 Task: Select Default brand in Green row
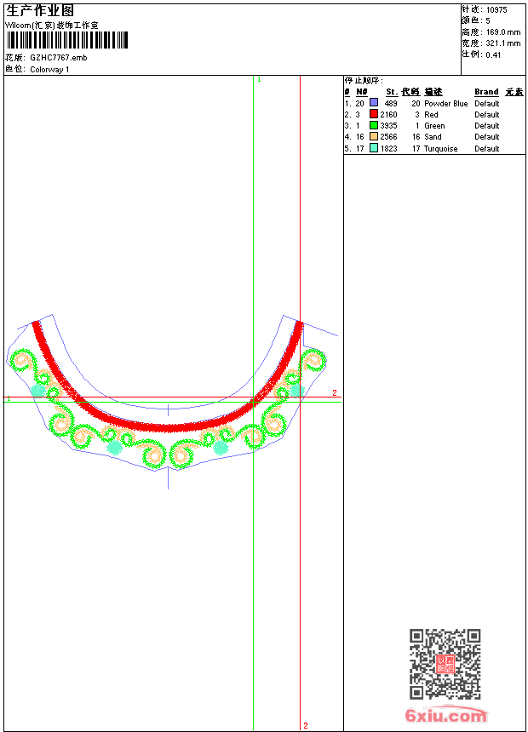click(487, 126)
